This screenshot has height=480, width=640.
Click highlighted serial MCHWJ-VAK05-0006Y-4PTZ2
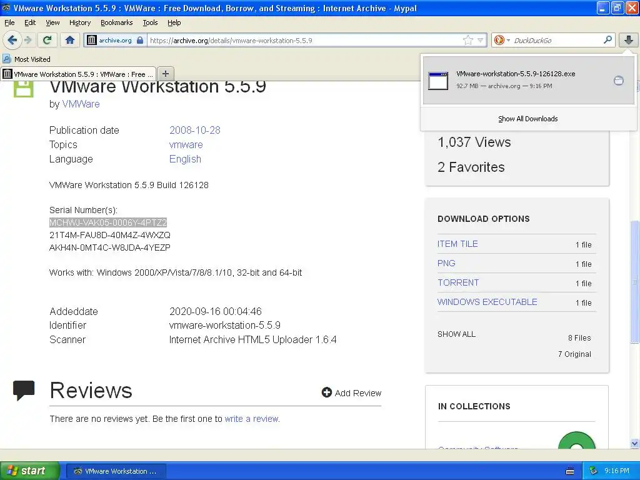coord(108,222)
